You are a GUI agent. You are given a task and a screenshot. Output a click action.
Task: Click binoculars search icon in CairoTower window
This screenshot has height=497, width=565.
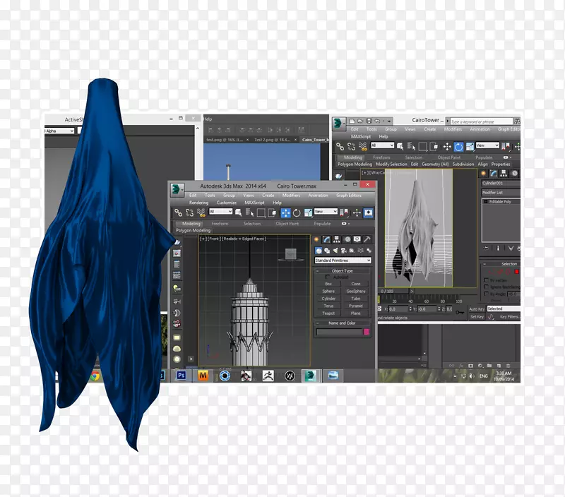pyautogui.click(x=517, y=121)
